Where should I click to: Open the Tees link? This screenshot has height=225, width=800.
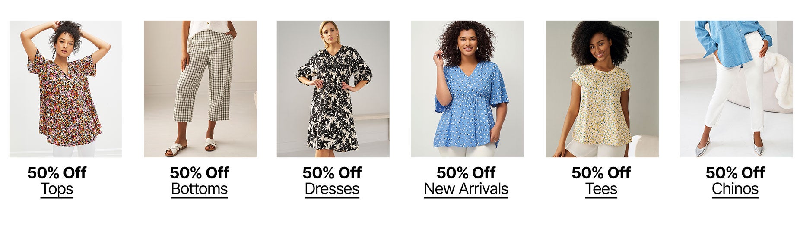tap(601, 189)
